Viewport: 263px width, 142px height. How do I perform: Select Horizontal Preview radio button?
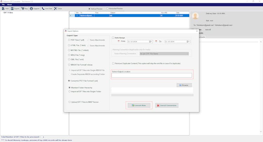click(x=107, y=8)
